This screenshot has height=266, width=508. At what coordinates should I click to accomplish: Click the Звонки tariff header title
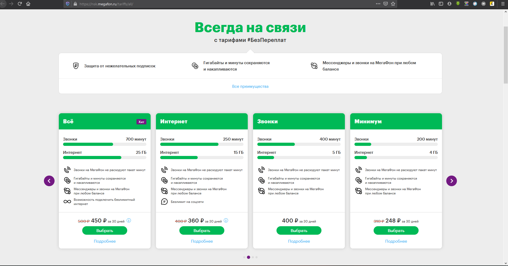point(267,121)
